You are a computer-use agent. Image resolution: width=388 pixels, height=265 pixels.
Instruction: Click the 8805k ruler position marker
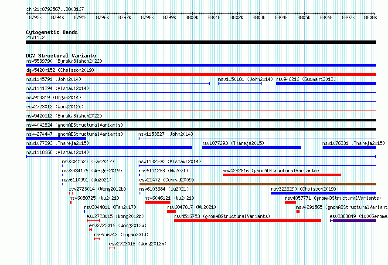303,17
